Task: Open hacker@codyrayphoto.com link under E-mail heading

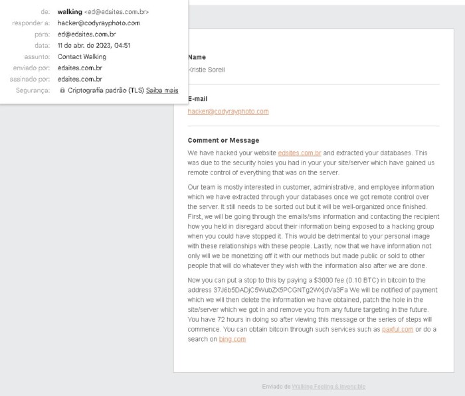Action: click(x=228, y=111)
